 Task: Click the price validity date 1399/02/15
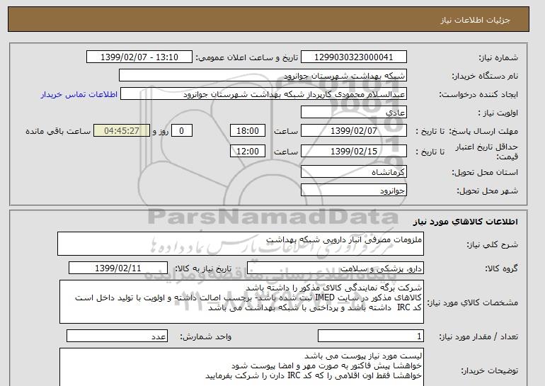point(353,152)
